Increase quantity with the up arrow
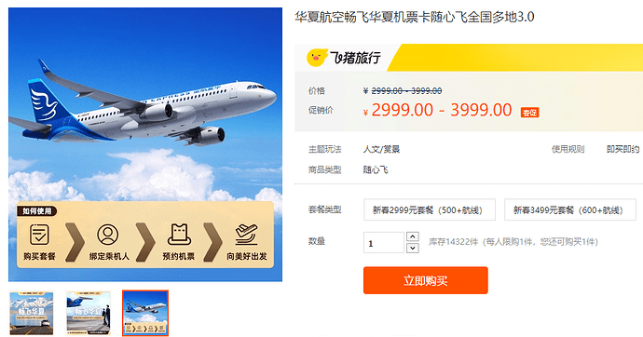This screenshot has height=337, width=643. click(x=413, y=236)
